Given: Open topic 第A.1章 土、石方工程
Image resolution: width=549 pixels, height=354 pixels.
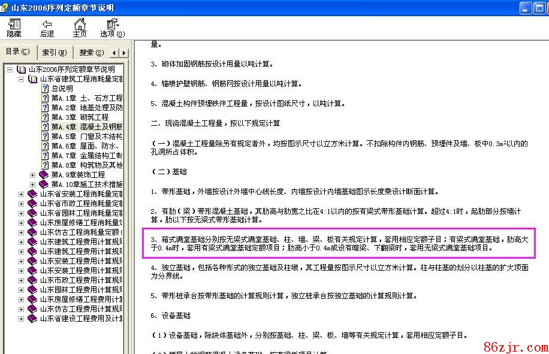Looking at the screenshot, I should pyautogui.click(x=87, y=98).
